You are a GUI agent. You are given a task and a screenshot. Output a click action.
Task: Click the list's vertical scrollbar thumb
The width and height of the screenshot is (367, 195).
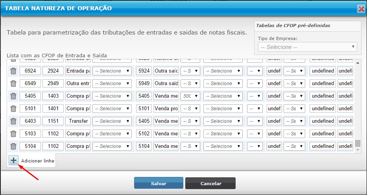click(x=358, y=143)
